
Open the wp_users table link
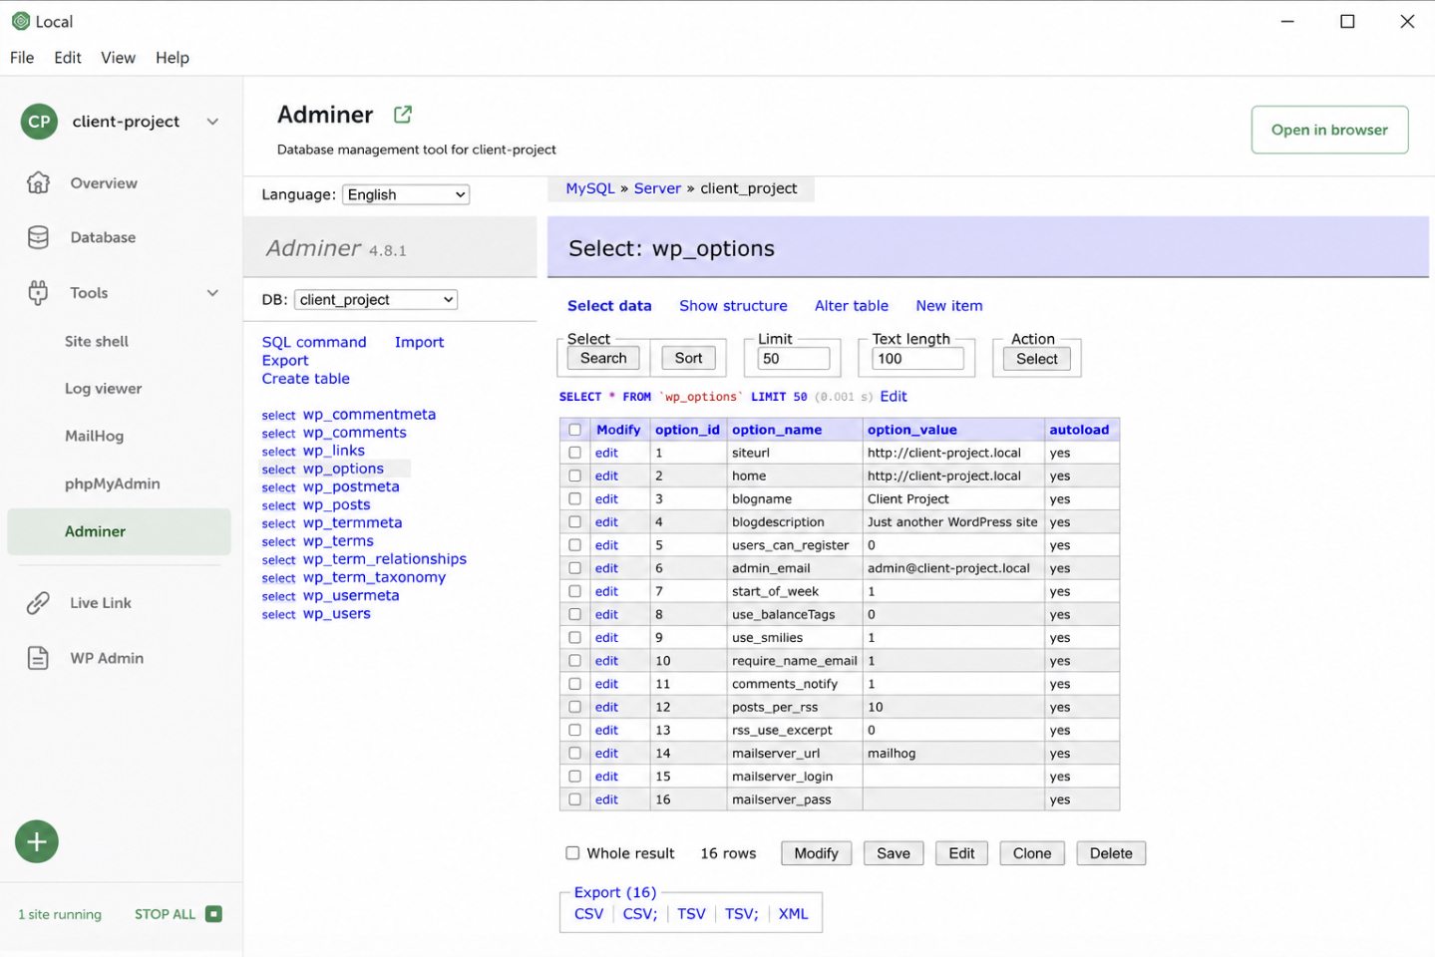(337, 613)
